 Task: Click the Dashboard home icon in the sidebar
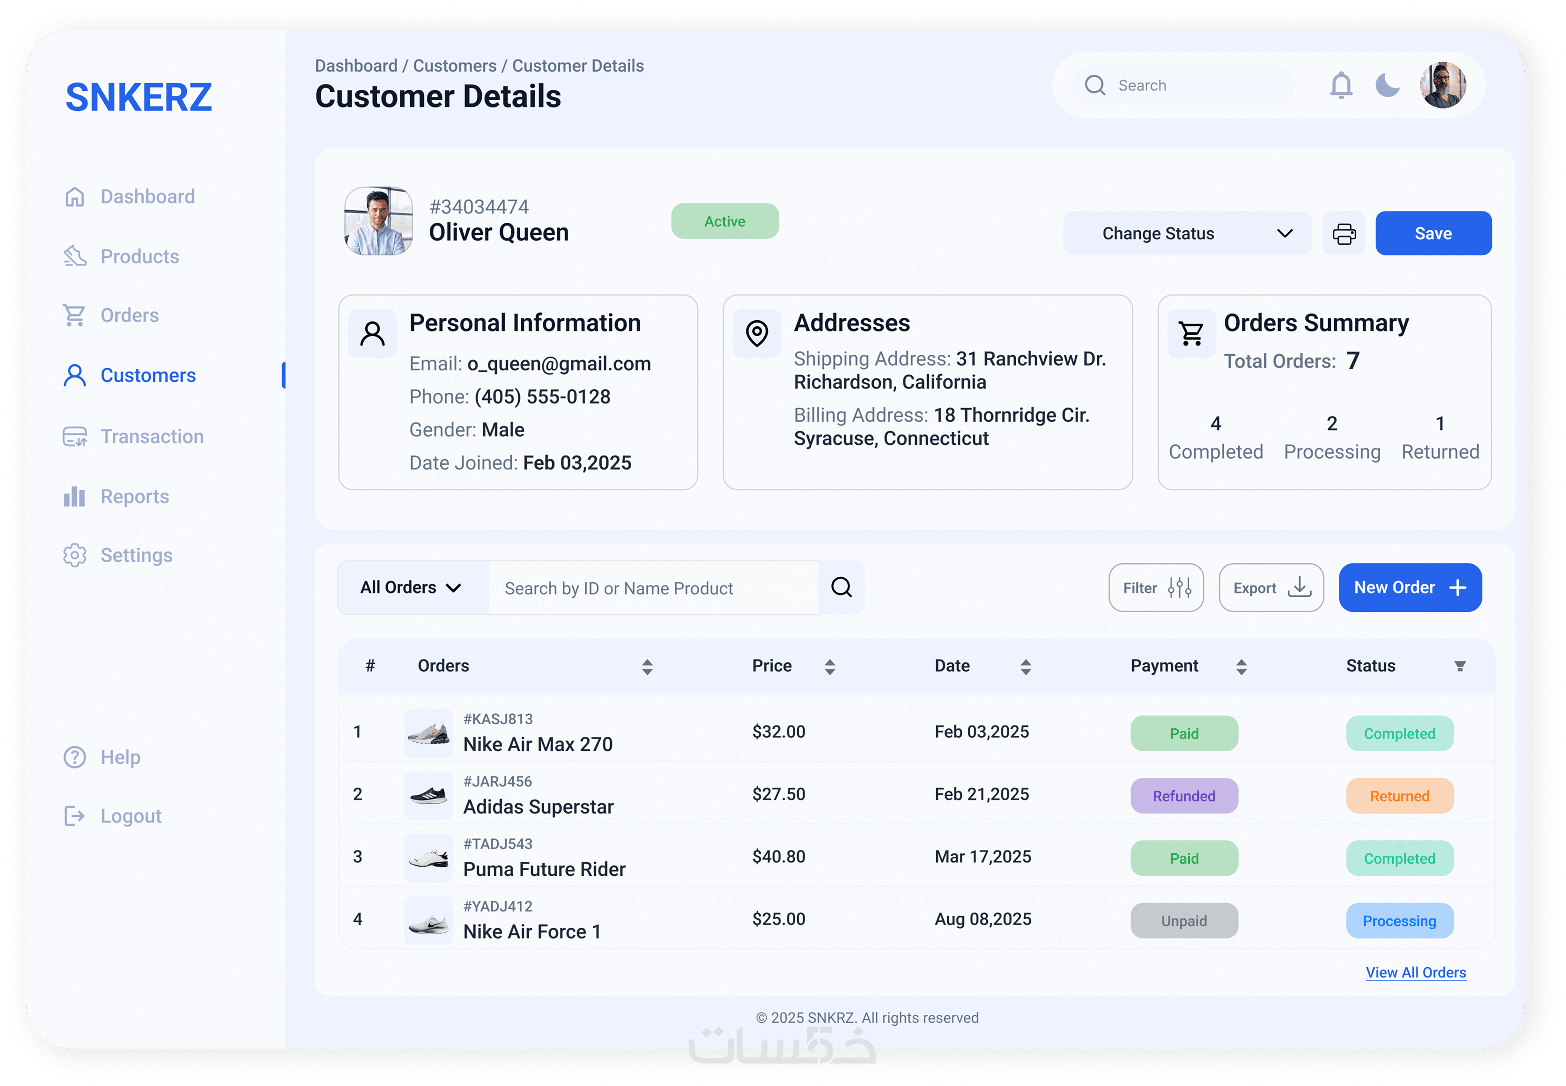[x=75, y=197]
